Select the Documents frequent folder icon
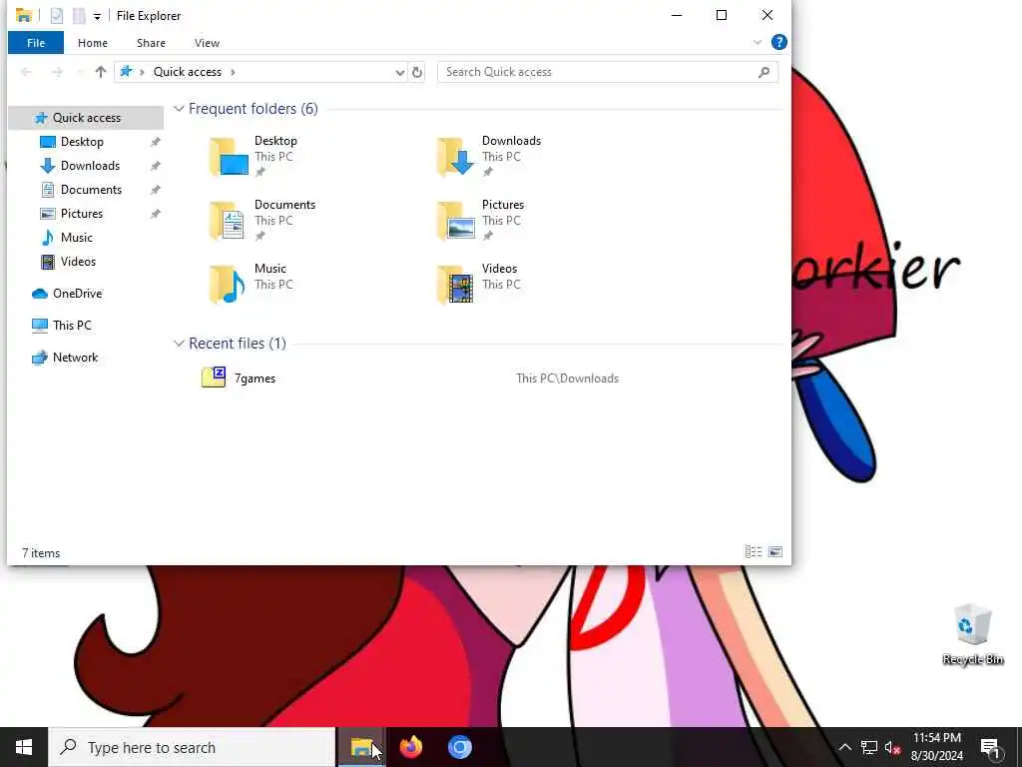This screenshot has width=1022, height=767. click(229, 221)
